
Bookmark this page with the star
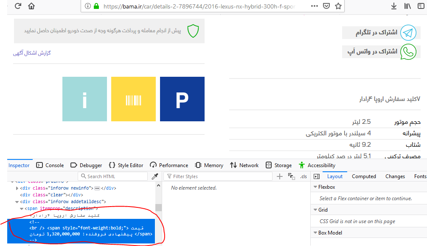click(x=338, y=6)
